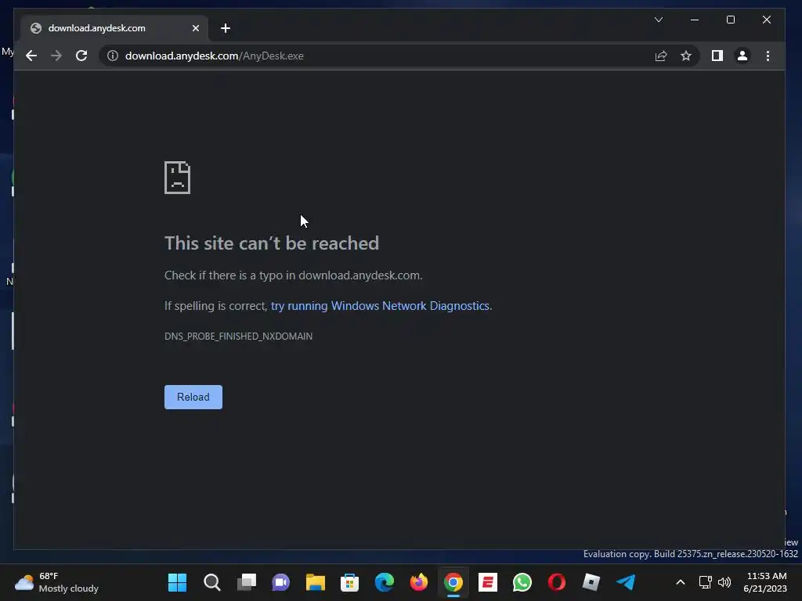The height and width of the screenshot is (601, 802).
Task: Click the blue Reload button
Action: [x=193, y=397]
